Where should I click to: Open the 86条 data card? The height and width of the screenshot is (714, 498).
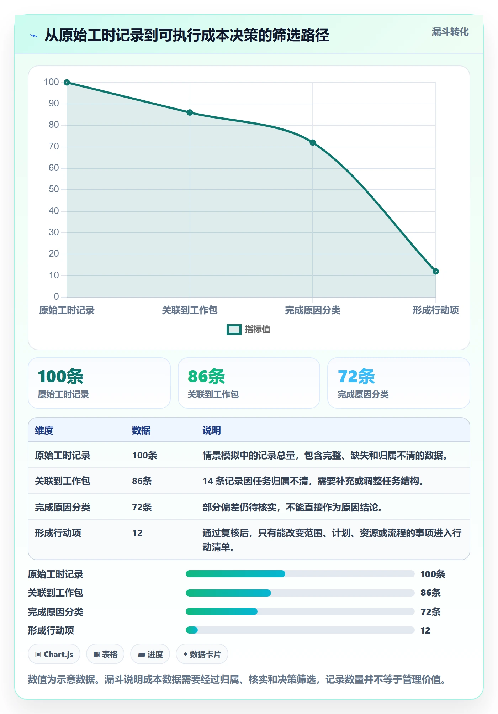click(249, 383)
